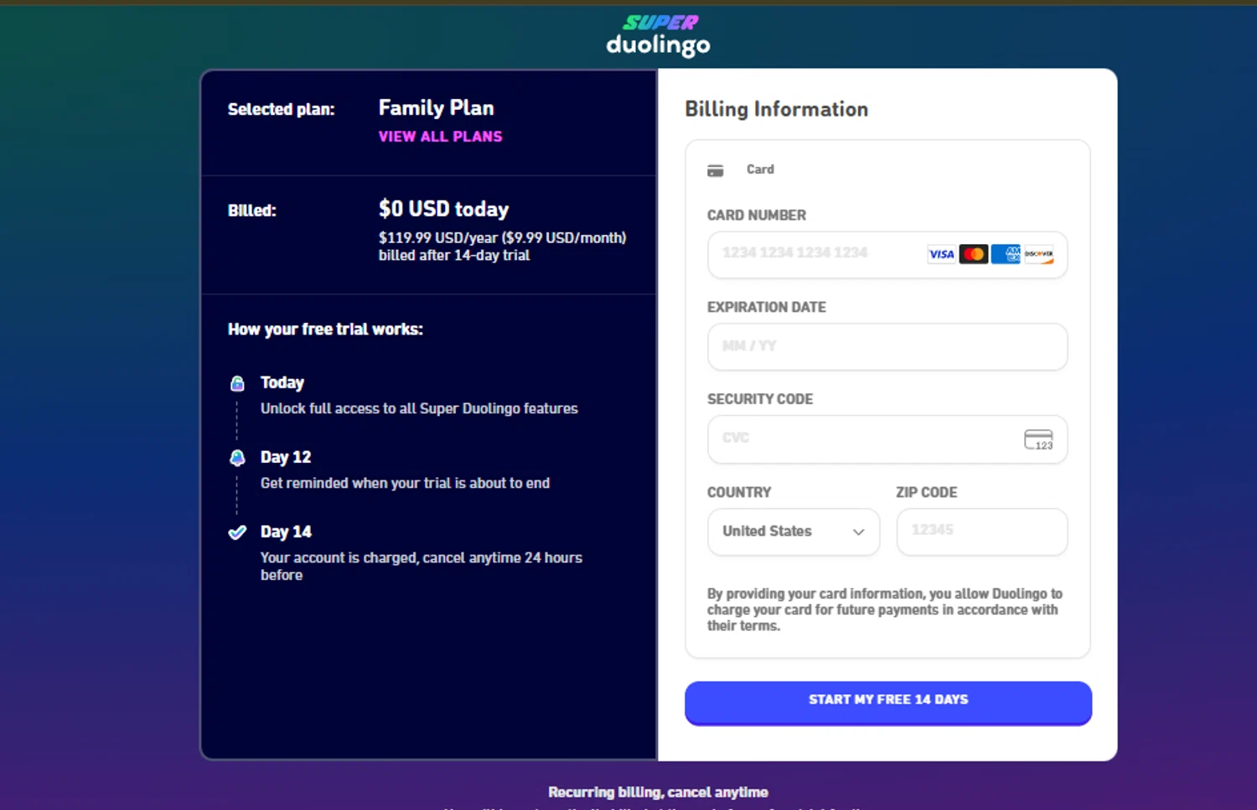Screen dimensions: 1257x810
Task: Click the Visa card logo
Action: point(941,254)
